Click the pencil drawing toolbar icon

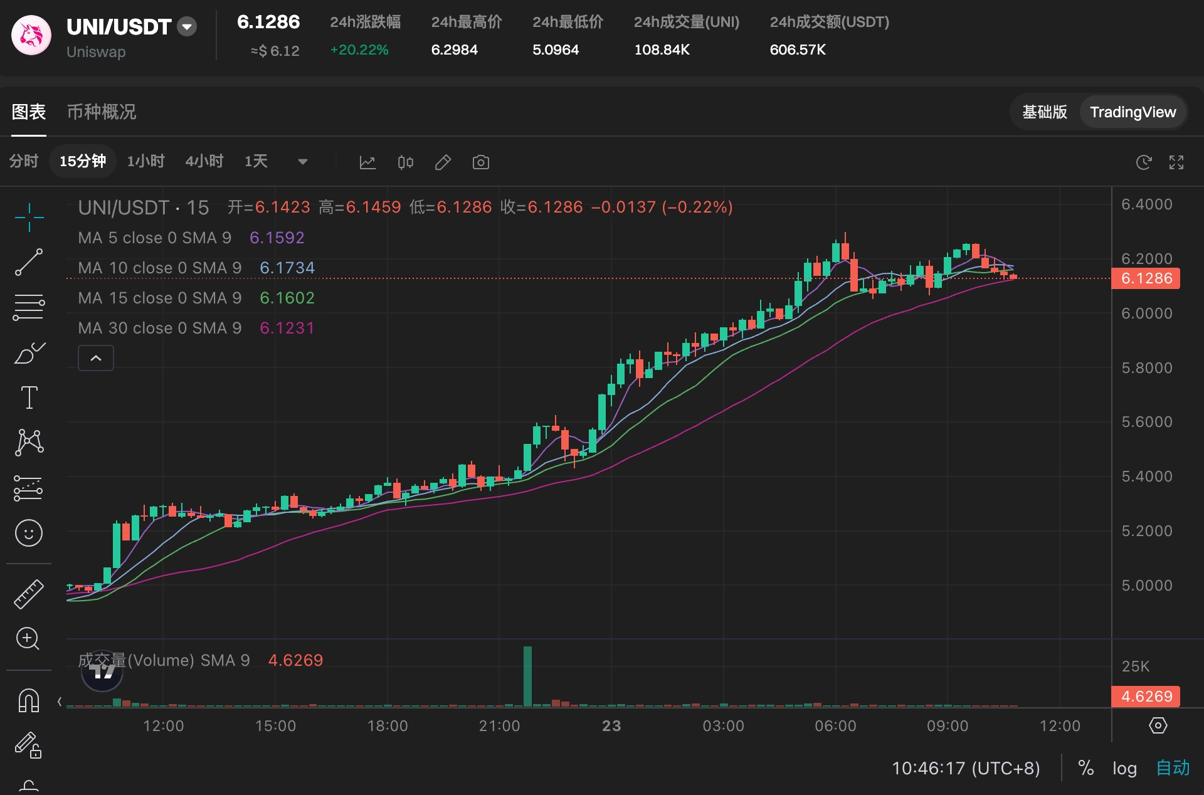[443, 162]
